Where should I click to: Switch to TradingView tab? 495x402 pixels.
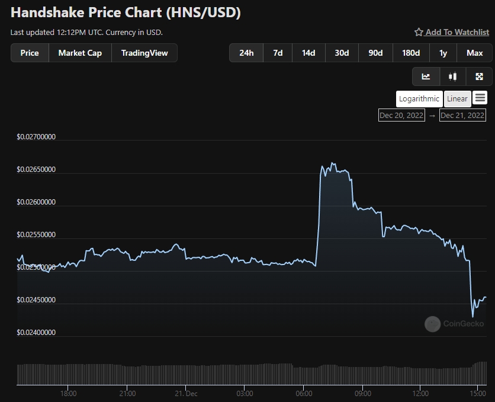point(144,53)
